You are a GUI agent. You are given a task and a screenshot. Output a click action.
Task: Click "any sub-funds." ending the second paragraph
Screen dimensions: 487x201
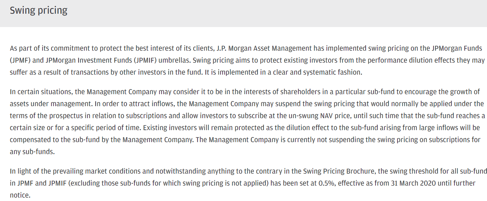pyautogui.click(x=32, y=152)
